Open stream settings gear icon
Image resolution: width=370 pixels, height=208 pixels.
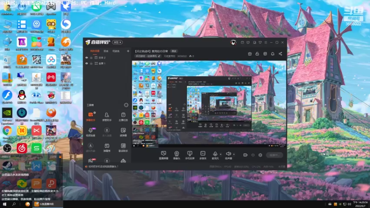click(260, 155)
